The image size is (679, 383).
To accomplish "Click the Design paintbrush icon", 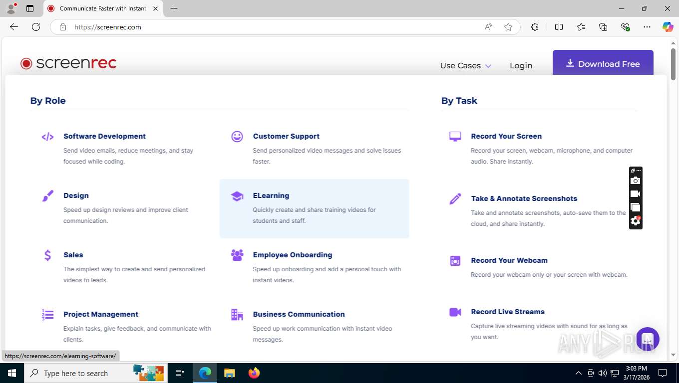I will 47,196.
